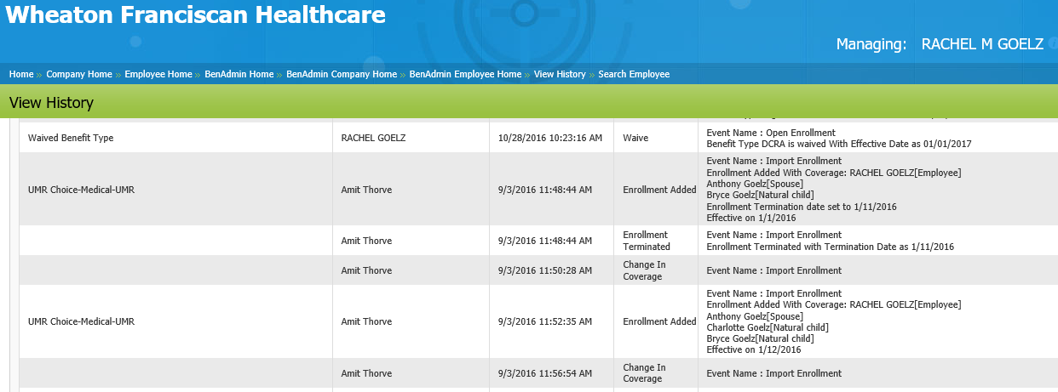Image resolution: width=1058 pixels, height=392 pixels.
Task: Go to Home breadcrumb link
Action: coord(21,75)
